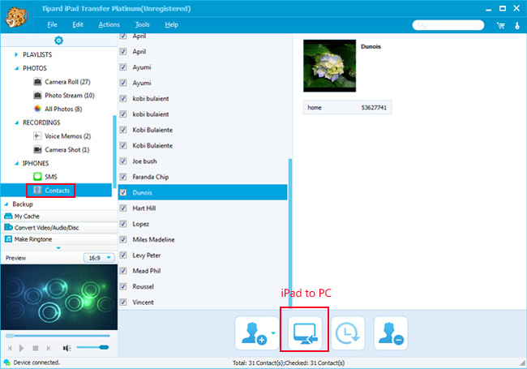Click the device connected status icon
The height and width of the screenshot is (369, 527).
6,363
